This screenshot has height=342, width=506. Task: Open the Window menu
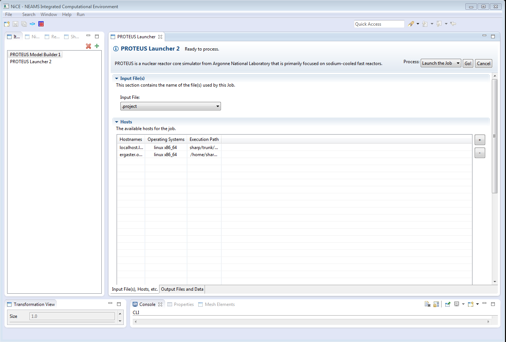[49, 14]
